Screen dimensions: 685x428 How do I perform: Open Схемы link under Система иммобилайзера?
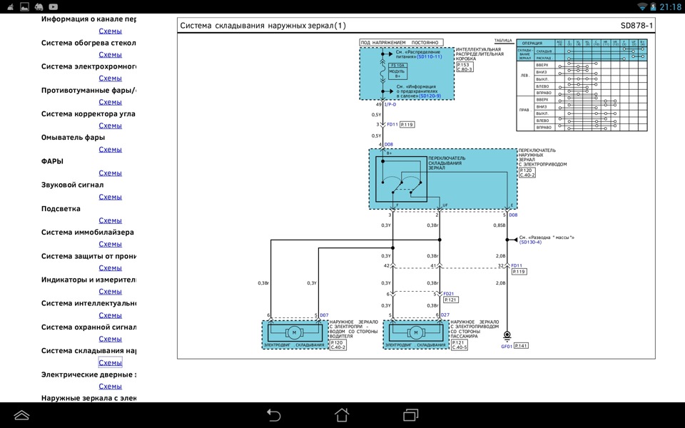[110, 244]
